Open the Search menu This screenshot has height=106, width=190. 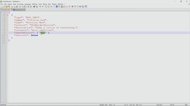(10, 4)
